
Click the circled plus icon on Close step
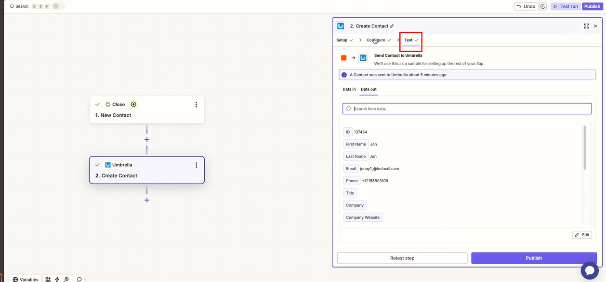(x=133, y=104)
